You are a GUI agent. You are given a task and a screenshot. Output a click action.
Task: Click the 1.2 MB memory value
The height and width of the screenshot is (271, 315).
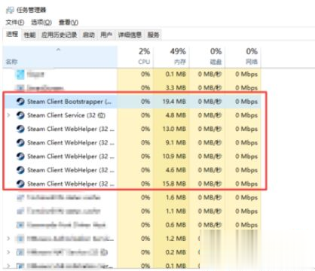176,239
